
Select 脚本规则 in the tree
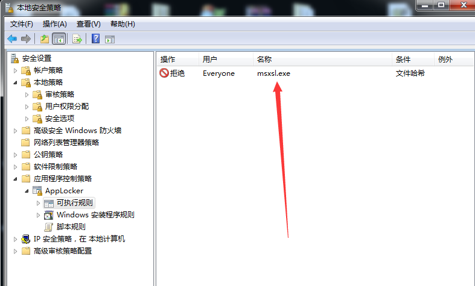[x=71, y=227]
